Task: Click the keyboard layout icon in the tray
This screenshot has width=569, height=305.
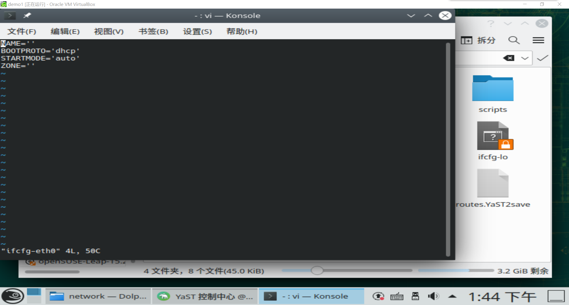Action: coord(397,296)
